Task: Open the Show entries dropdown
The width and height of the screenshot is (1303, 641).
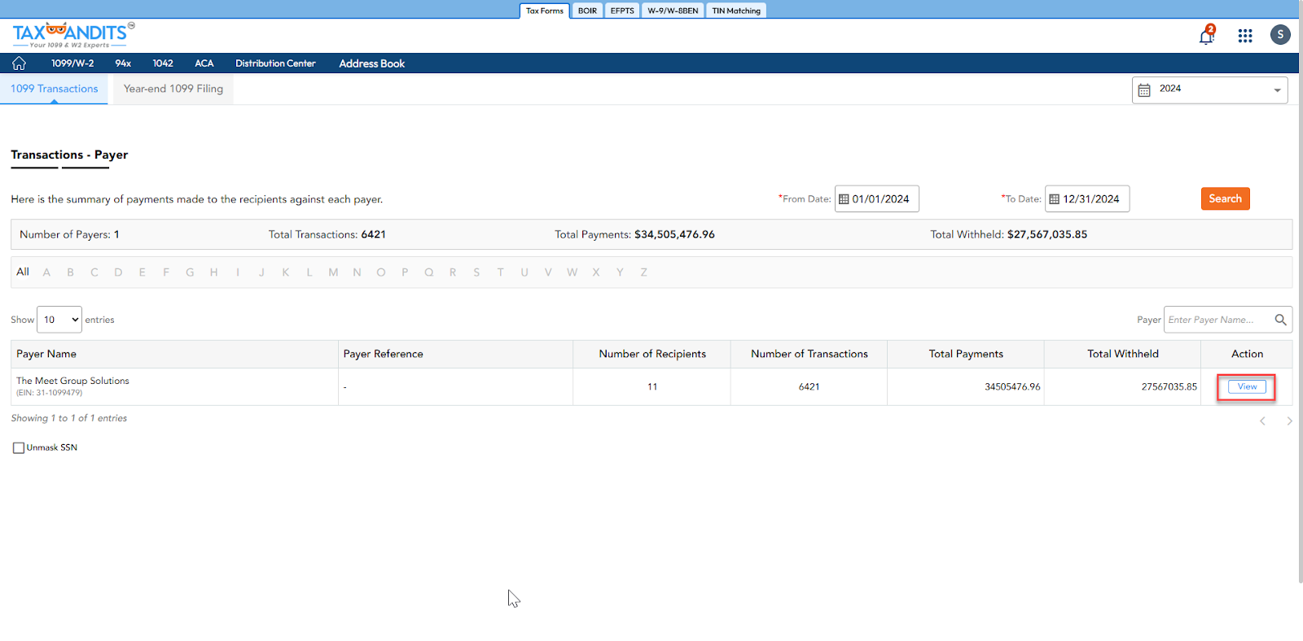Action: 59,320
